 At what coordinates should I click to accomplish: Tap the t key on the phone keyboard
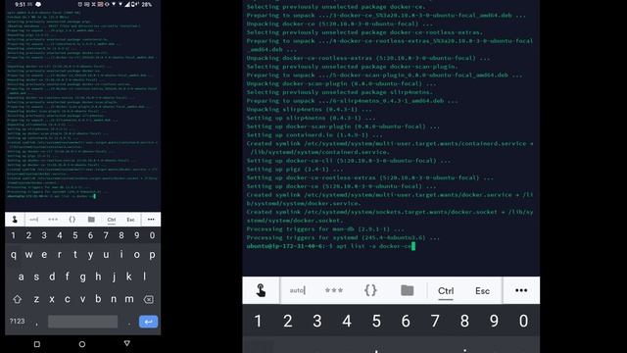point(75,255)
